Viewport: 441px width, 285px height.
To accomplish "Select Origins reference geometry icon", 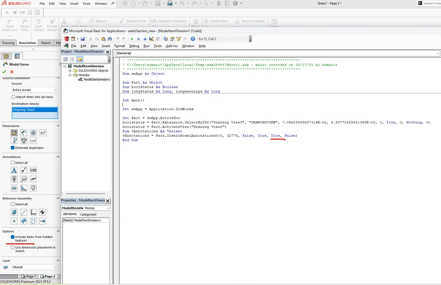I will 33,212.
